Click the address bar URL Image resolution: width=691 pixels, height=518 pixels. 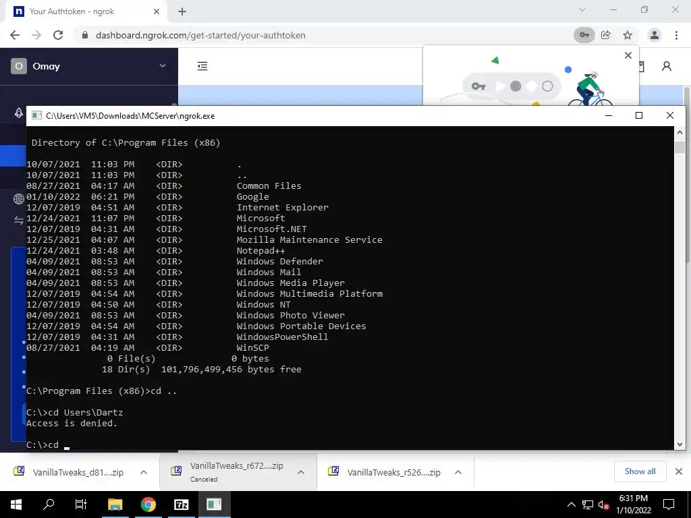pos(200,35)
